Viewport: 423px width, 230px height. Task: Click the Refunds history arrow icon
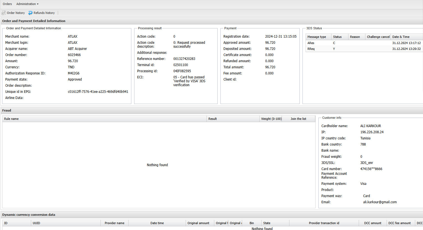point(30,13)
